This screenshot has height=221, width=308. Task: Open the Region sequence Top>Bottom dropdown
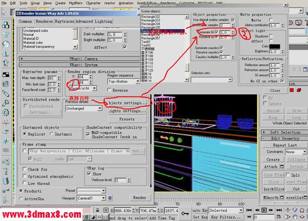point(124,81)
